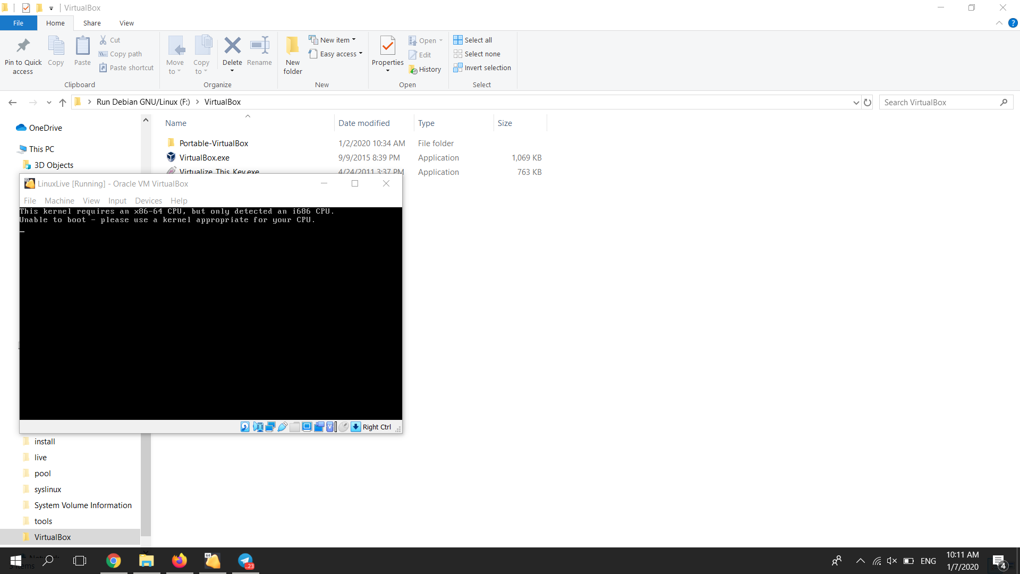Click the network adapters status icon
The height and width of the screenshot is (574, 1020).
pyautogui.click(x=270, y=427)
